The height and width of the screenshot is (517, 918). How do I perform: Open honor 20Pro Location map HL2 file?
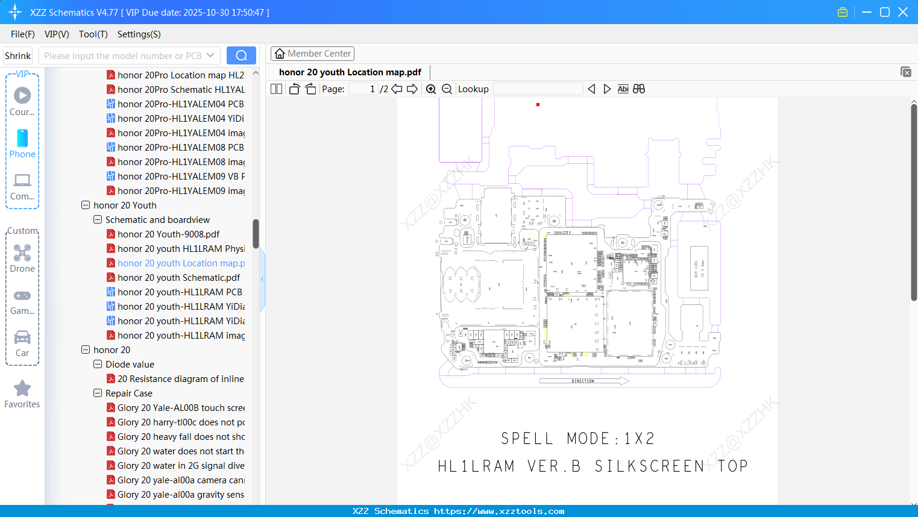click(181, 75)
